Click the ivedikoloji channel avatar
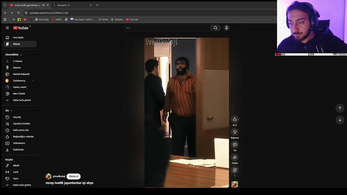This screenshot has height=195, width=347. click(49, 177)
